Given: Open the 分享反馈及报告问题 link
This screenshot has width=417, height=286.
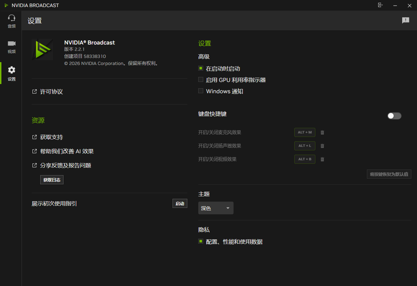Looking at the screenshot, I should (65, 165).
